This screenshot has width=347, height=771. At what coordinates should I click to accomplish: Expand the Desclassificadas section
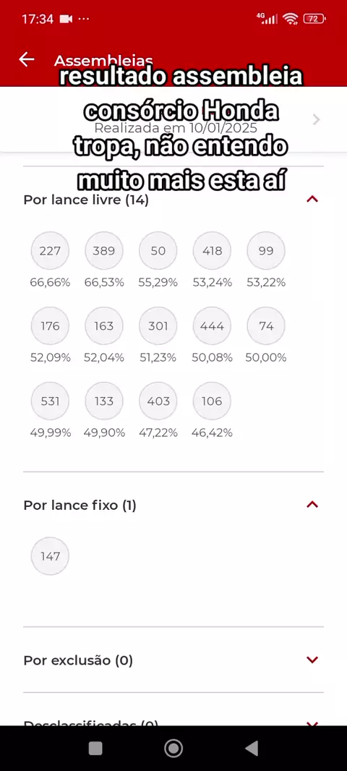(312, 724)
